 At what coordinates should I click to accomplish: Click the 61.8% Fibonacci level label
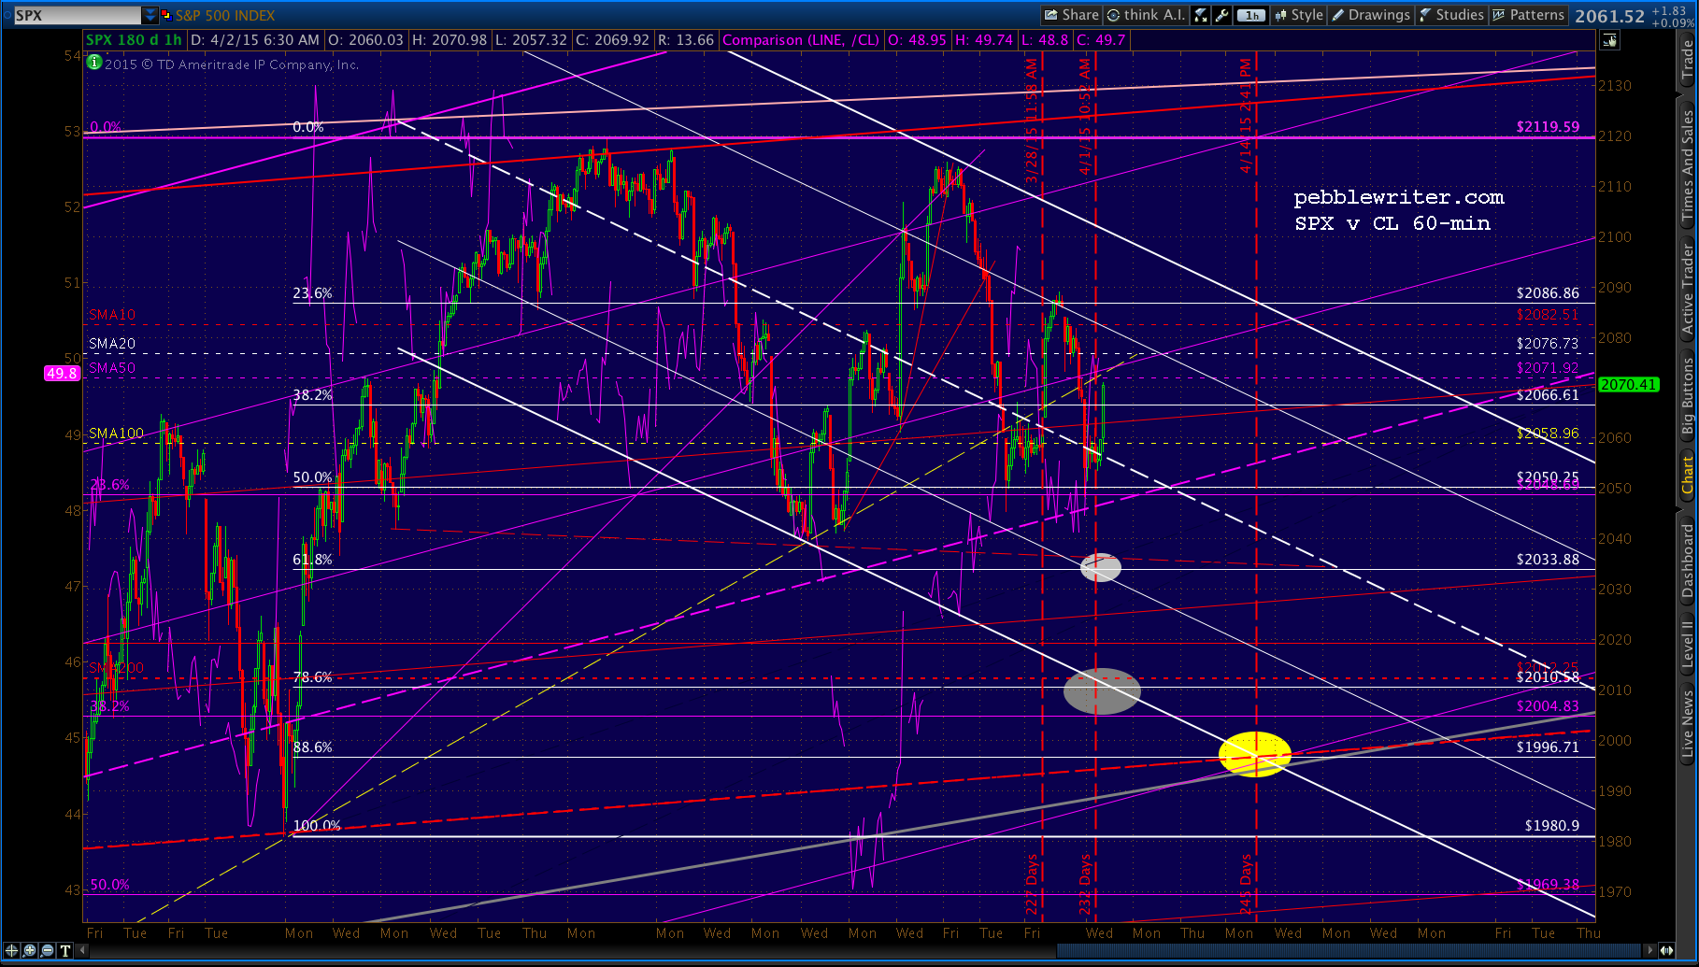(x=313, y=560)
